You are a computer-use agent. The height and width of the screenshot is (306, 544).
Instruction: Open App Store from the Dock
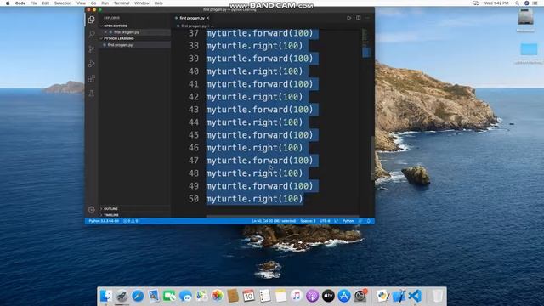pos(344,296)
